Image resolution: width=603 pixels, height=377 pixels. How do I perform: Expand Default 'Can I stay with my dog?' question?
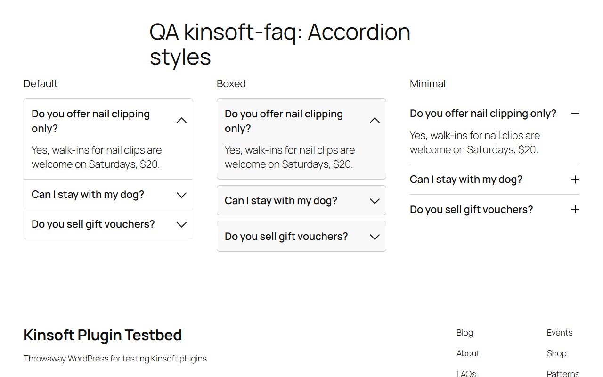(108, 195)
